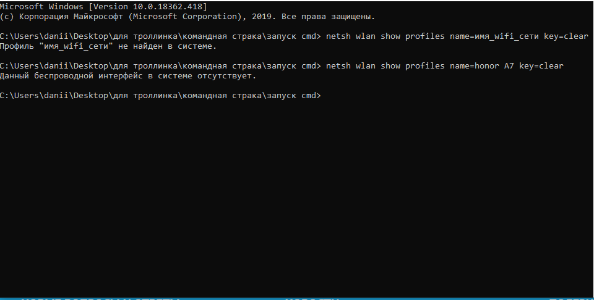
Task: Click 'C:\Users\danii' in the last prompt
Action: tap(35, 96)
